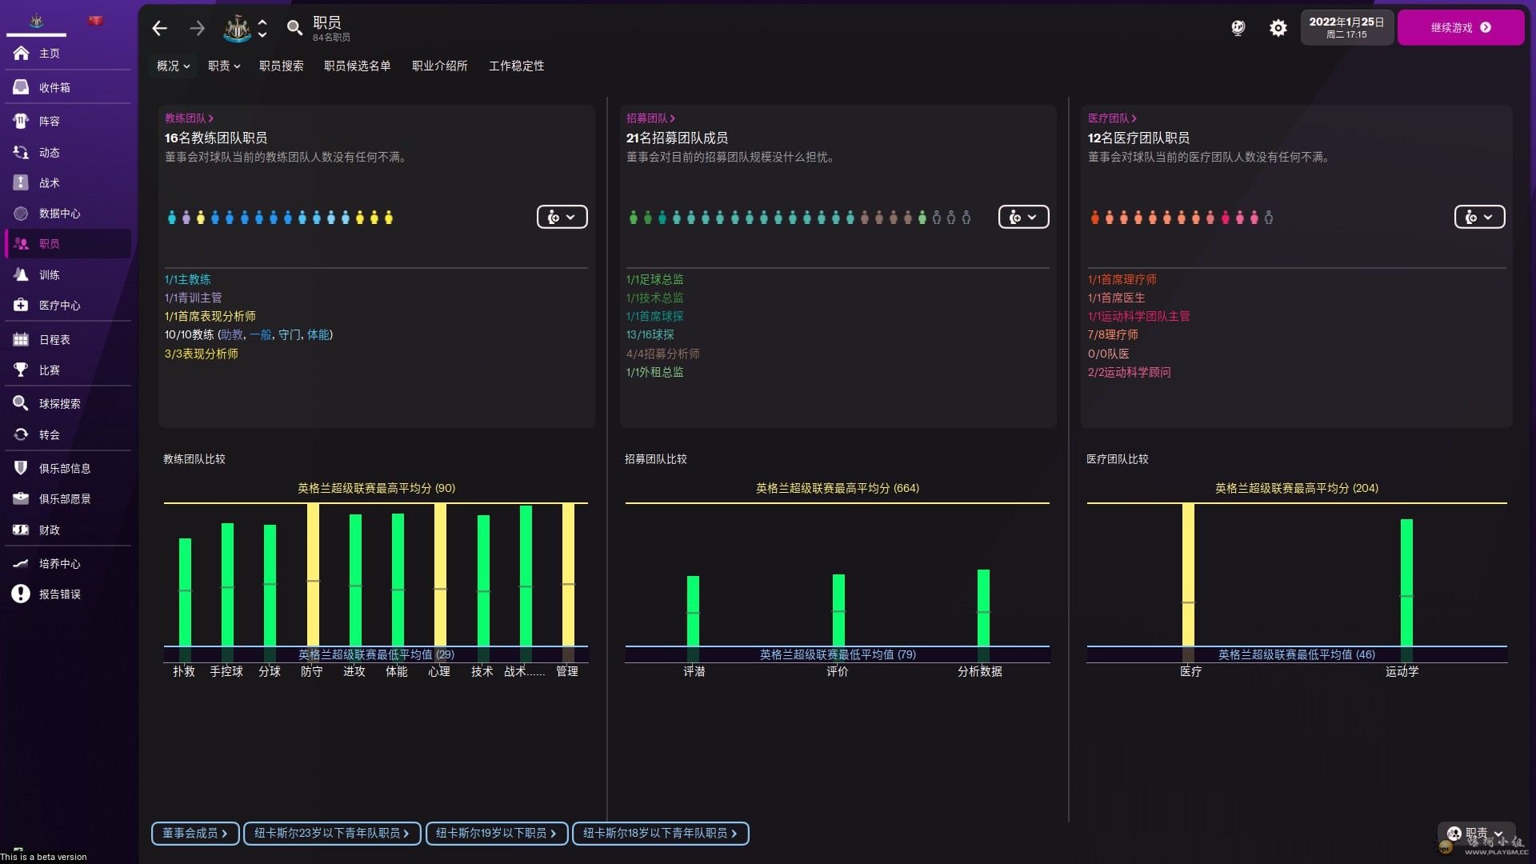Click the 继续游戏 continue button
The height and width of the screenshot is (864, 1536).
pos(1461,28)
